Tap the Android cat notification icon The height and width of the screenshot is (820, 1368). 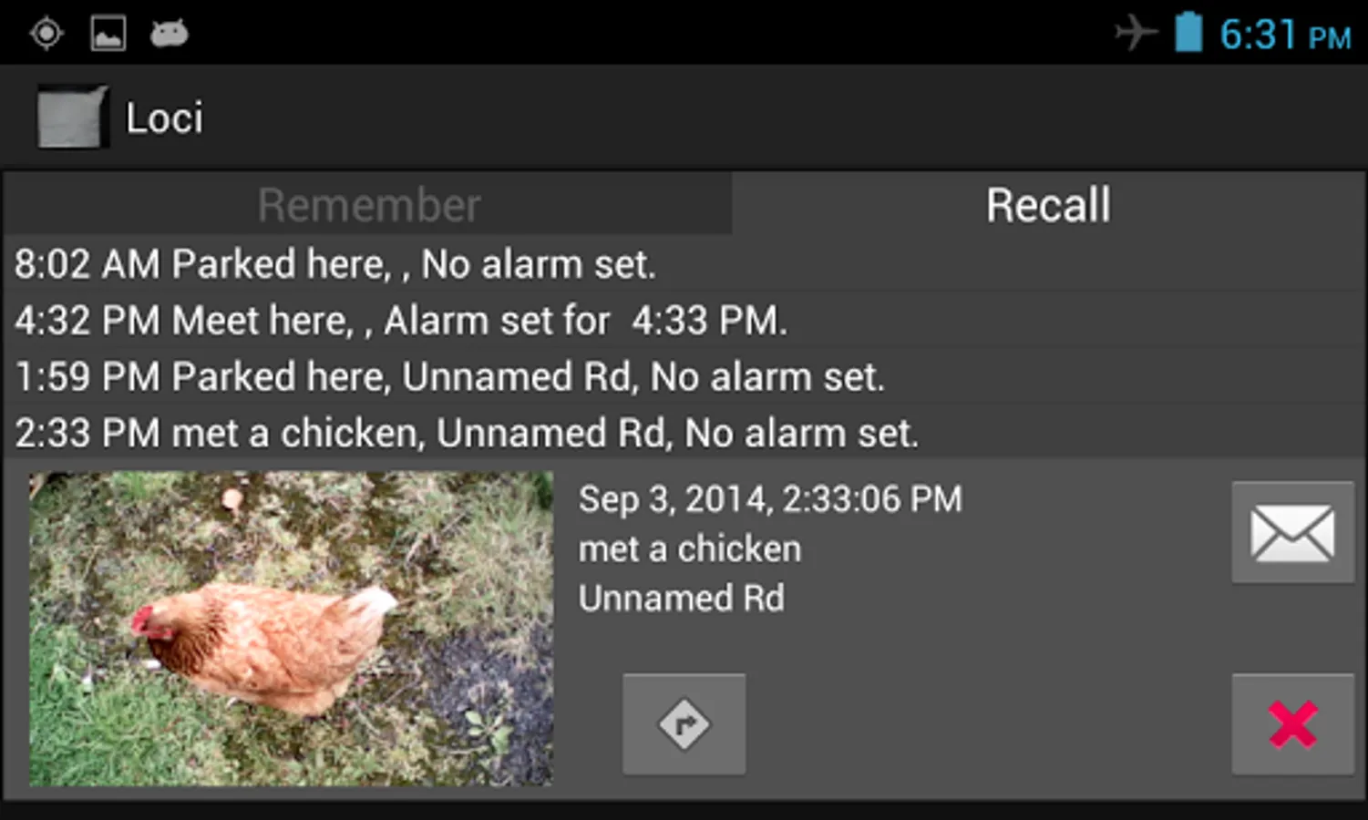[x=170, y=34]
